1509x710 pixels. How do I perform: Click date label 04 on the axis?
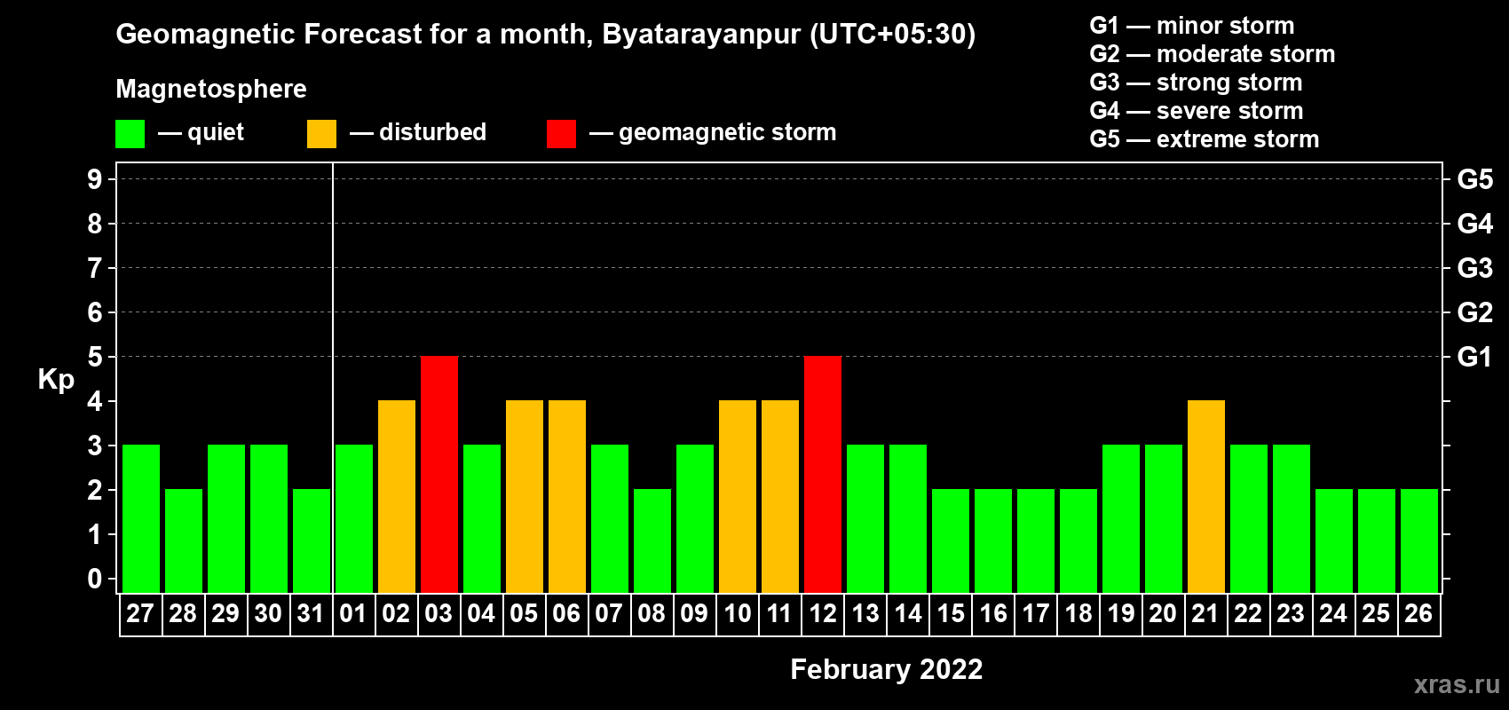481,613
